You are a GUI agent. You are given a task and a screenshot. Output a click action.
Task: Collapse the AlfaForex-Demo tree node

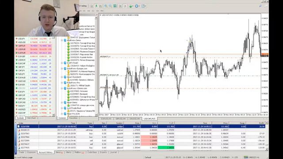tap(62, 40)
